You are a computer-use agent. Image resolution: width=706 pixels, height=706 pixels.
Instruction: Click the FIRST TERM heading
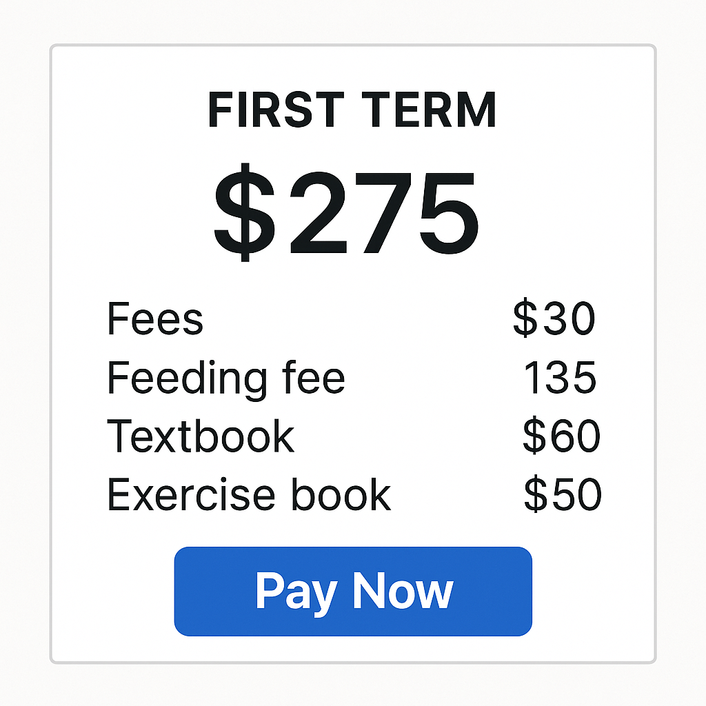tap(352, 110)
